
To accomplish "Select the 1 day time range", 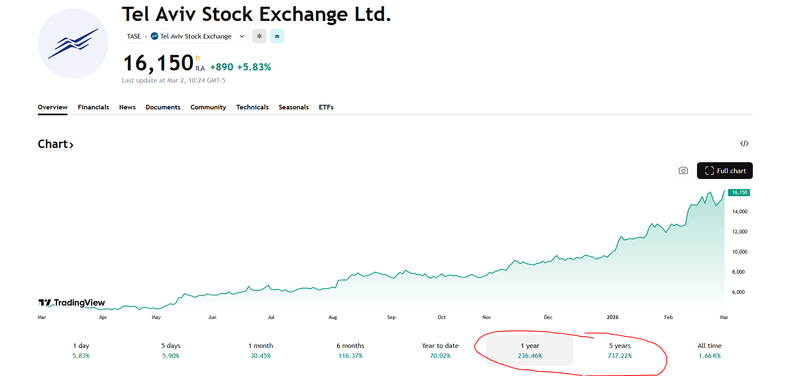I will [81, 350].
